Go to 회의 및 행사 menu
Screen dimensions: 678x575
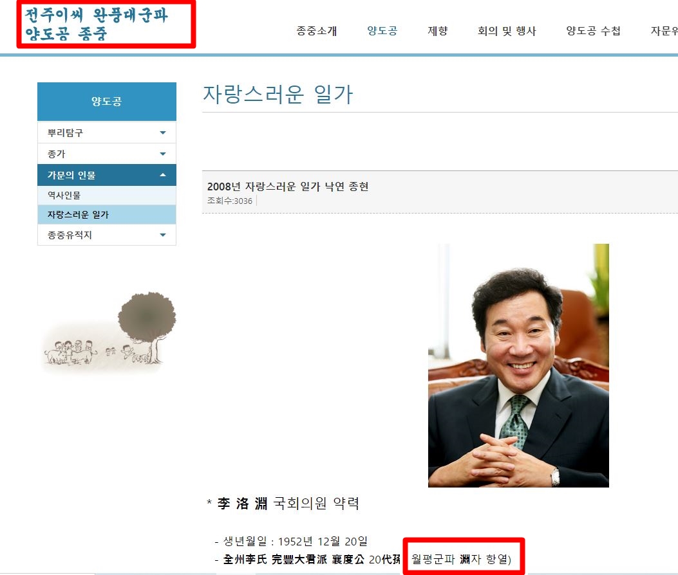507,31
